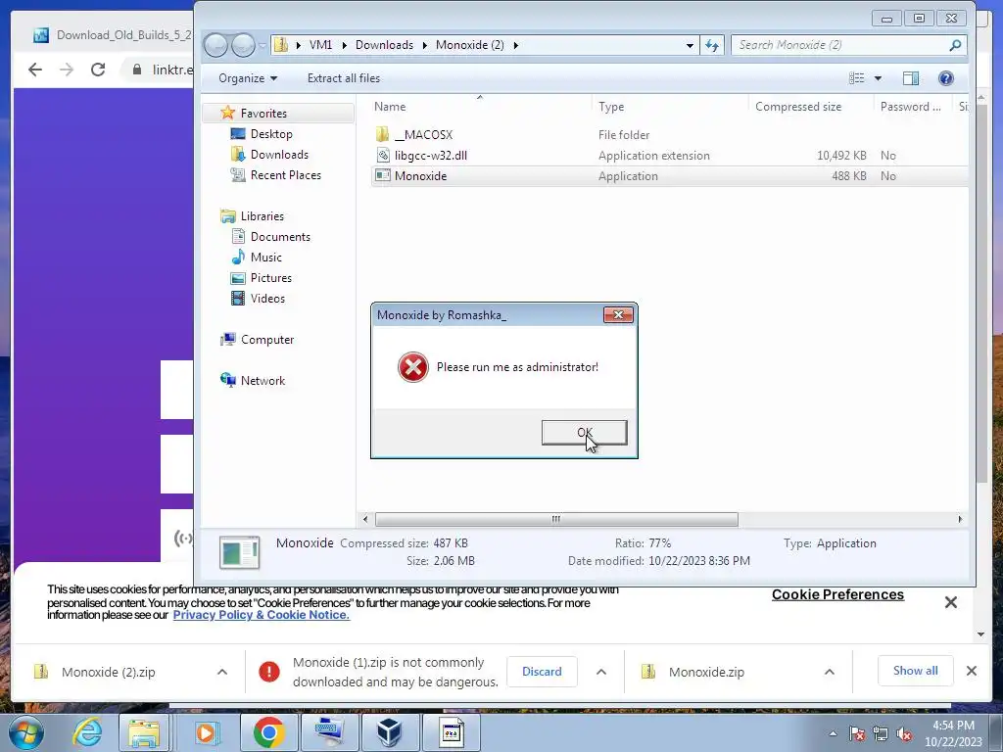1003x752 pixels.
Task: Open the address bar history dropdown
Action: [x=690, y=45]
